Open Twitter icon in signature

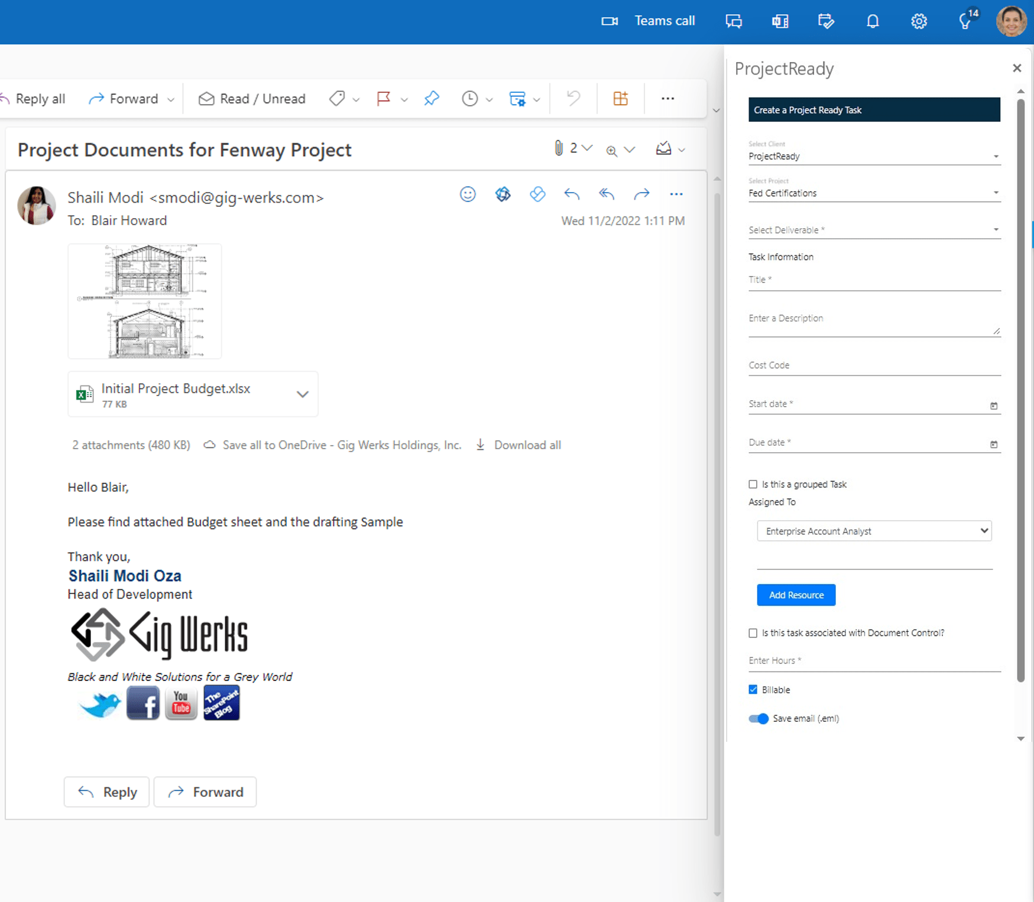pos(101,705)
